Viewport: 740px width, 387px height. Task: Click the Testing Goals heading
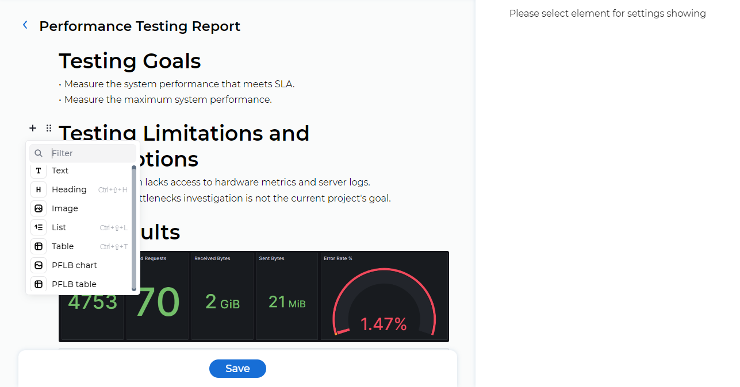(130, 61)
